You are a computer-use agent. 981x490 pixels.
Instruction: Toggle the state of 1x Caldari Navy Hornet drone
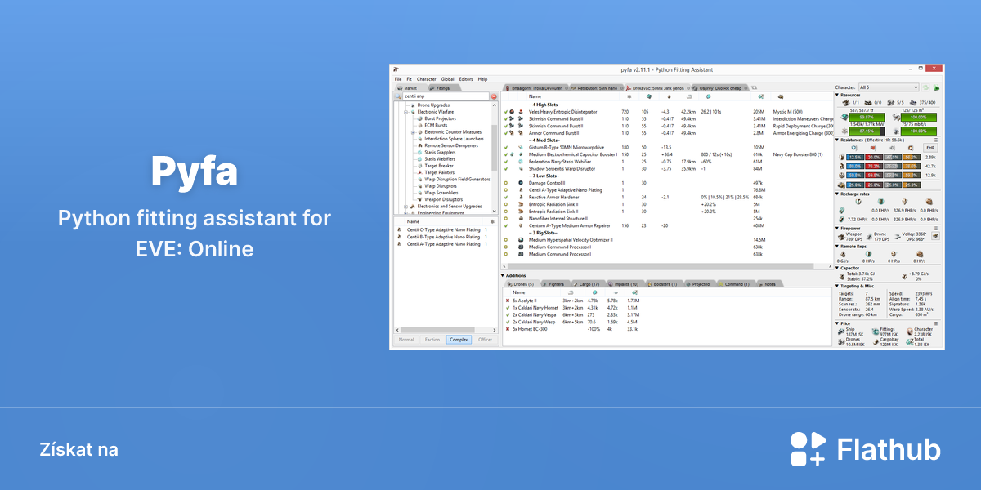508,308
